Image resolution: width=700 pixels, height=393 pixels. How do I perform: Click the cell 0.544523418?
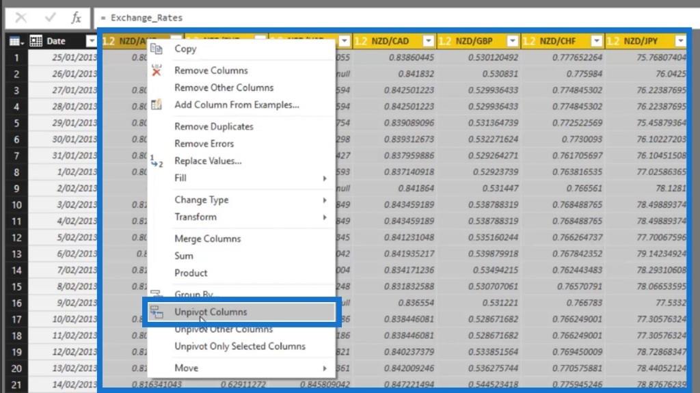[479, 385]
